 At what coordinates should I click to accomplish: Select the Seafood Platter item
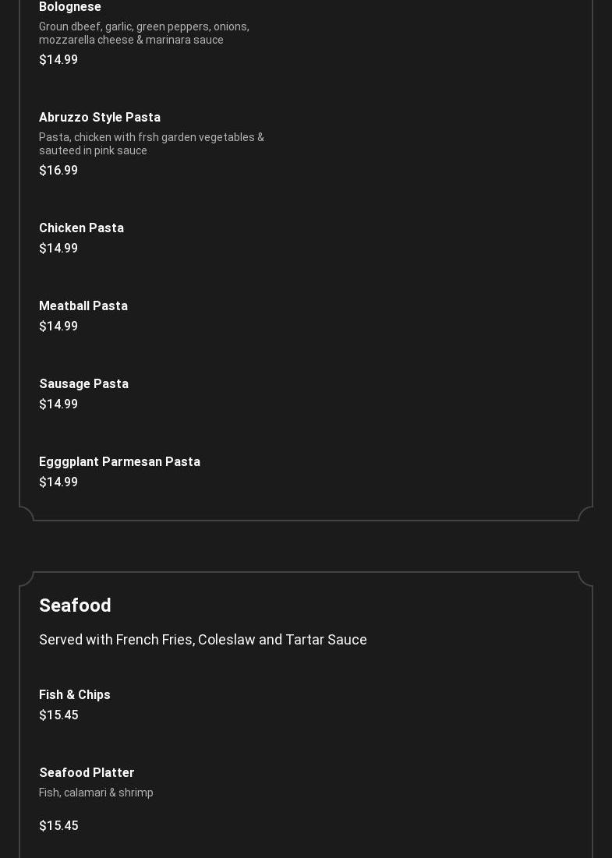click(87, 772)
